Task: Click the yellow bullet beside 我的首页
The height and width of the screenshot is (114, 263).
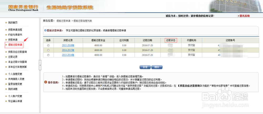Action: click(x=6, y=23)
